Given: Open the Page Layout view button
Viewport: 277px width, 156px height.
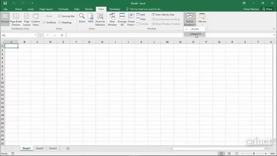Looking at the screenshot, I should click(26, 19).
